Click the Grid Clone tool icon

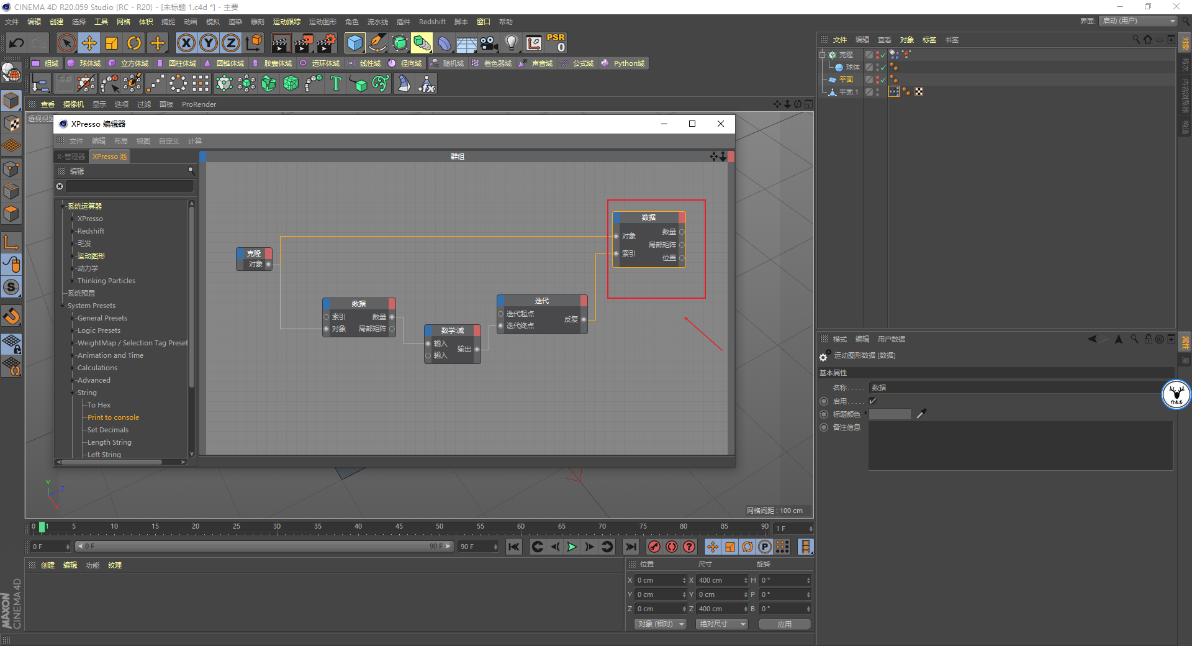[x=201, y=83]
